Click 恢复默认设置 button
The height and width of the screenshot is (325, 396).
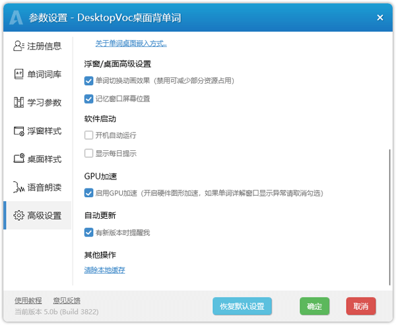click(242, 306)
